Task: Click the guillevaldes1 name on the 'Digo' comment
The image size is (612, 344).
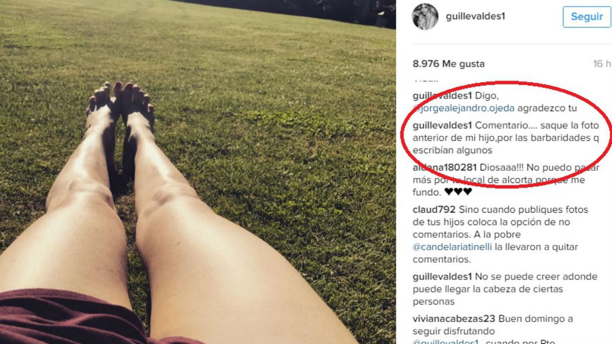Action: click(x=443, y=95)
